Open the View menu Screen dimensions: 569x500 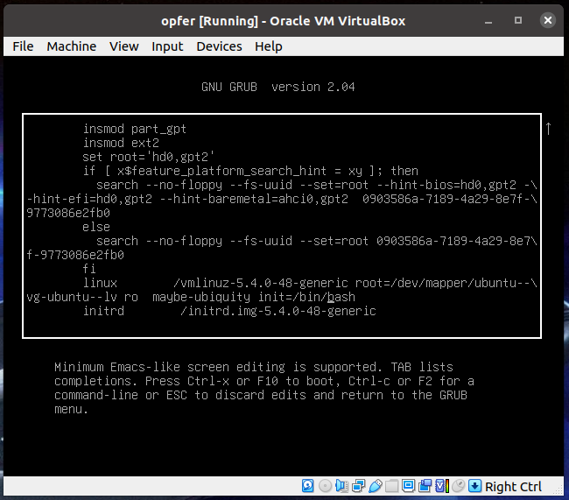124,46
